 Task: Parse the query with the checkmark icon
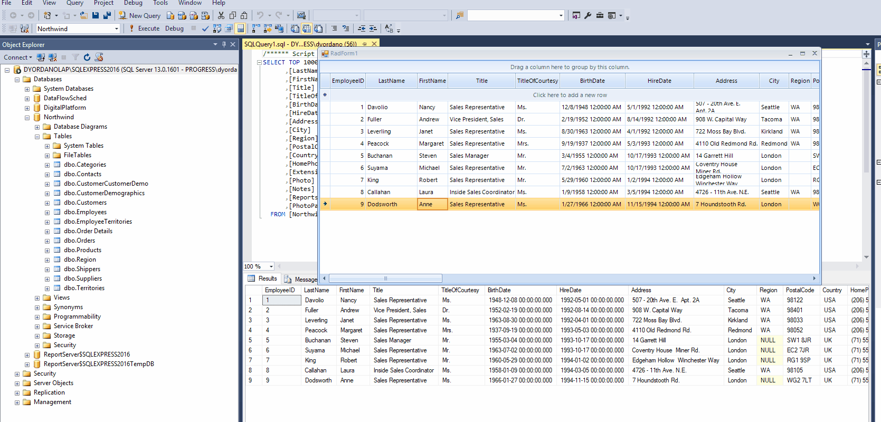coord(205,28)
